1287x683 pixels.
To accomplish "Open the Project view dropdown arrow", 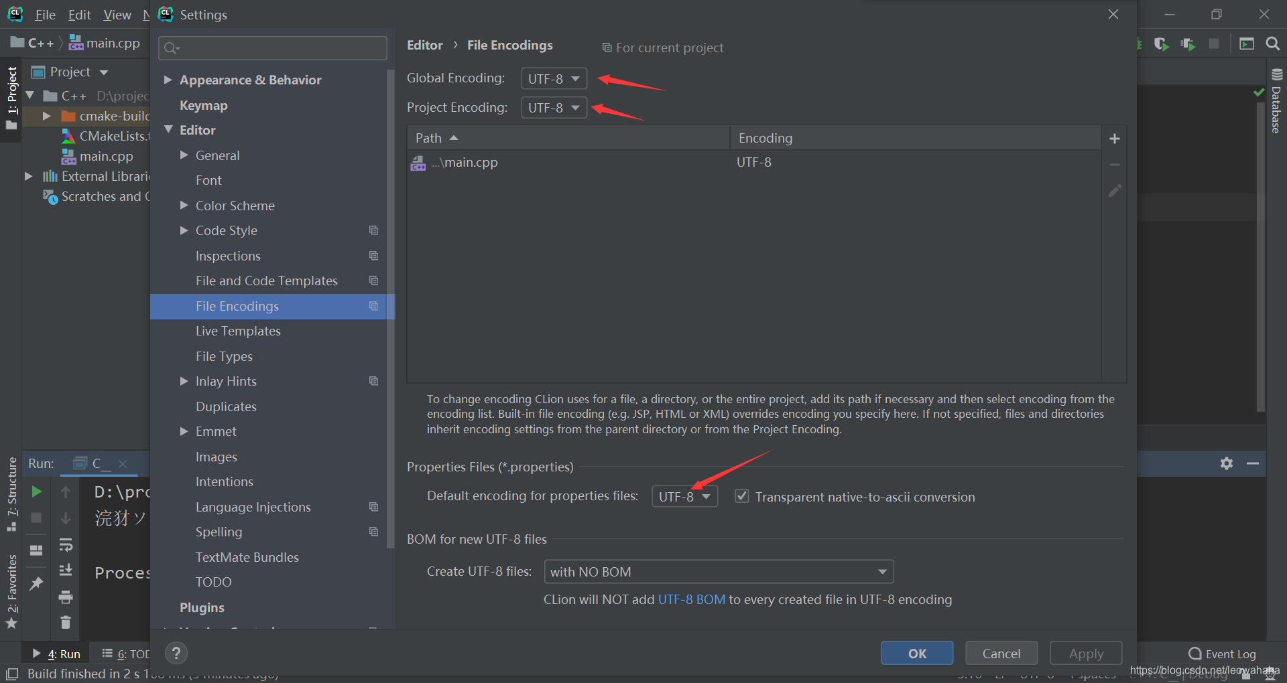I will (x=104, y=72).
